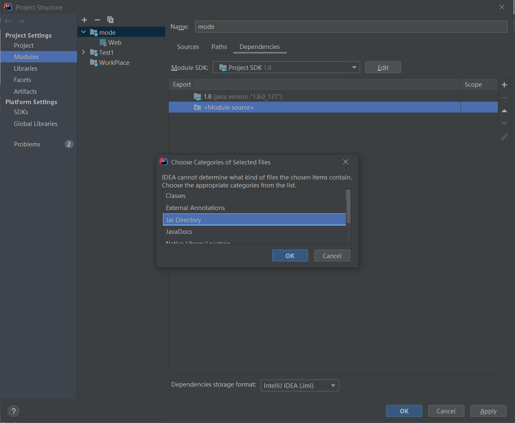Image resolution: width=515 pixels, height=423 pixels.
Task: Close the Project Structure window
Action: (502, 7)
